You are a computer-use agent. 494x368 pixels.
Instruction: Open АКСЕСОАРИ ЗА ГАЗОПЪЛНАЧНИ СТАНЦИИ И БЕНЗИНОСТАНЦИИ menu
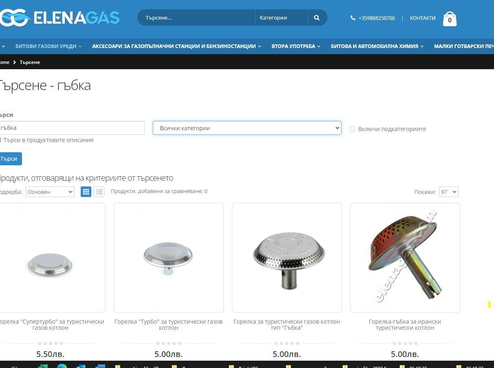[x=176, y=46]
